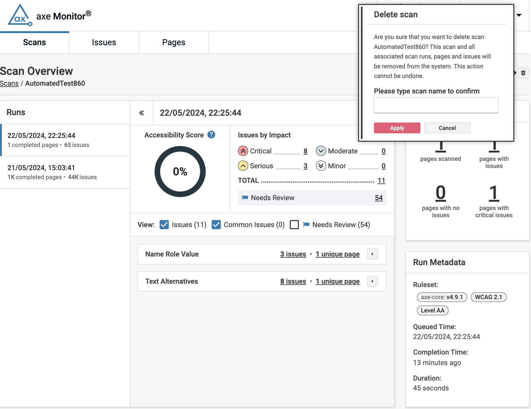This screenshot has height=409, width=531.
Task: Switch to the Issues tab
Action: (x=104, y=42)
